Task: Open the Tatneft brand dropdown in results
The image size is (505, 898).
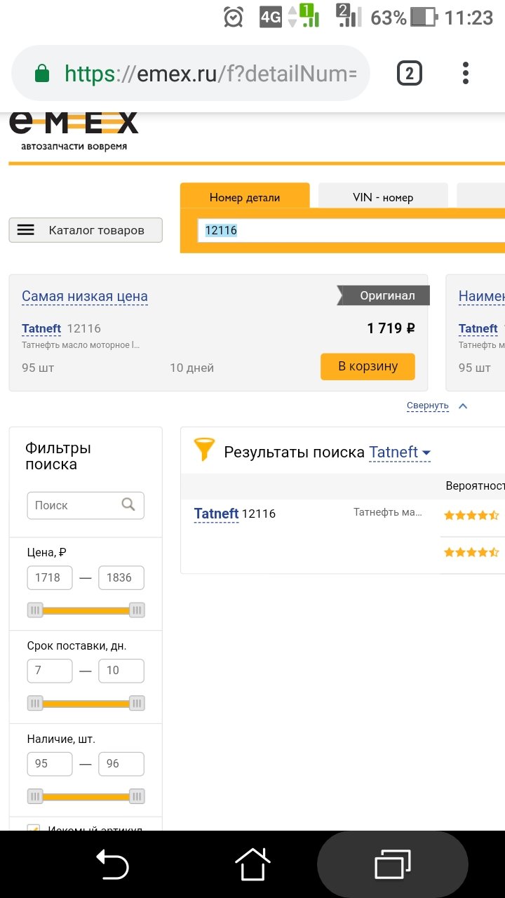Action: tap(400, 453)
